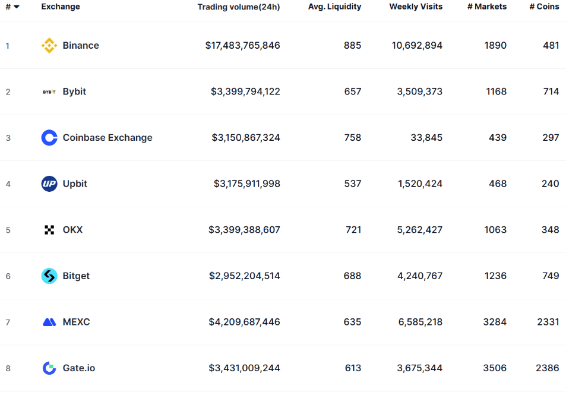Select OKX volume $3,399,388,607
Image resolution: width=566 pixels, height=395 pixels.
click(244, 230)
